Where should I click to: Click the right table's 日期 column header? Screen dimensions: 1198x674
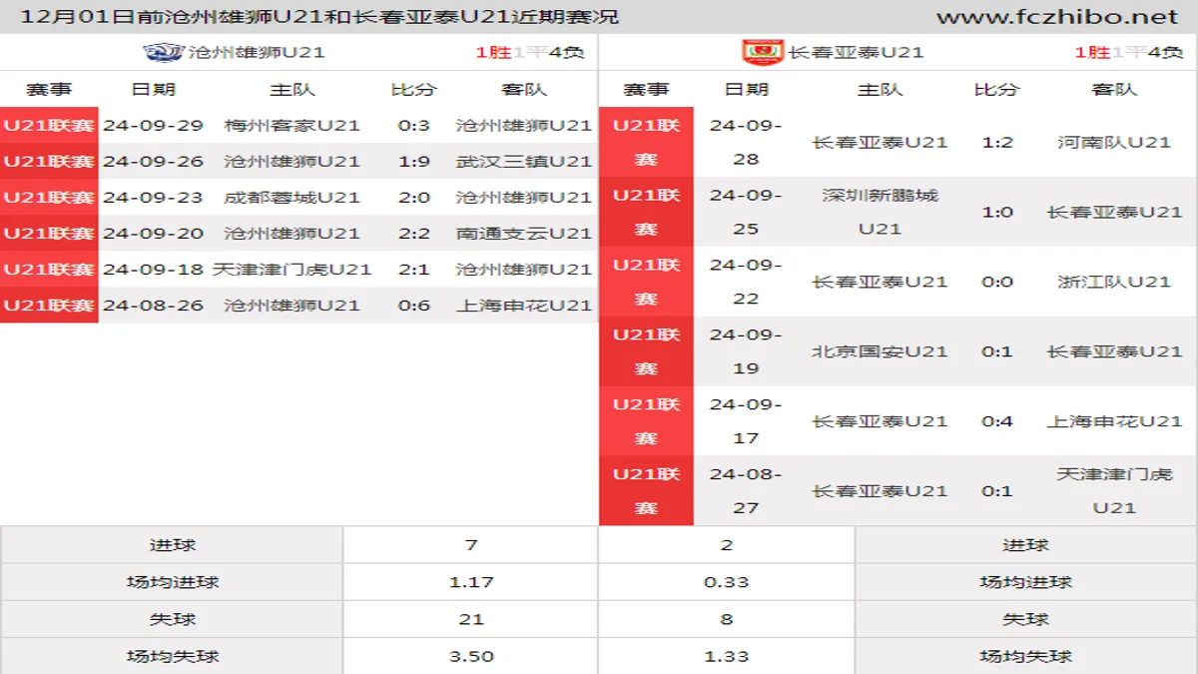pyautogui.click(x=746, y=89)
